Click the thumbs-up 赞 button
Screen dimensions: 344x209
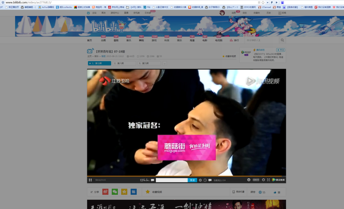pos(277,192)
